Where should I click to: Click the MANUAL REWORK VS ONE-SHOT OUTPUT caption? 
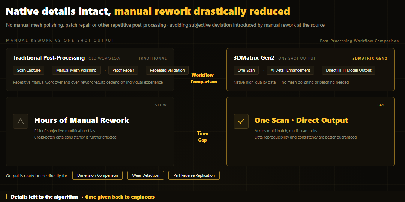pos(60,40)
